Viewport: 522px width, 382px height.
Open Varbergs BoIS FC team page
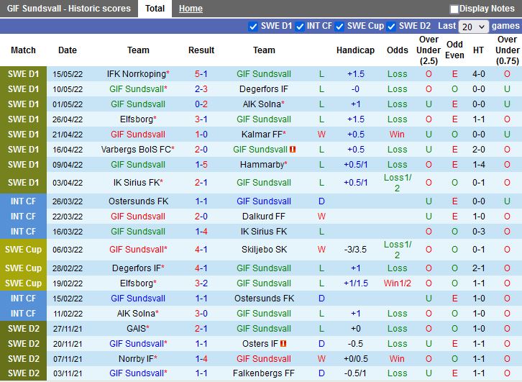click(x=136, y=150)
